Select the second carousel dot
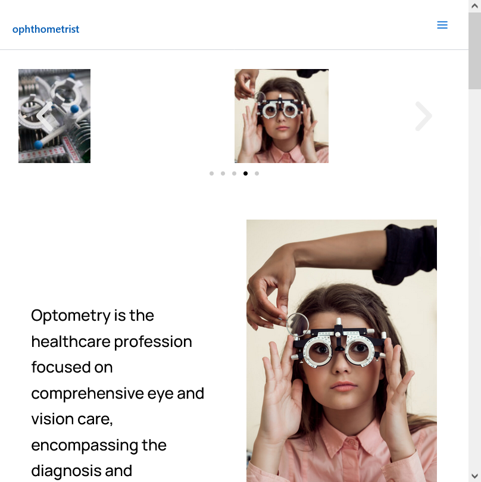This screenshot has height=482, width=481. 223,173
